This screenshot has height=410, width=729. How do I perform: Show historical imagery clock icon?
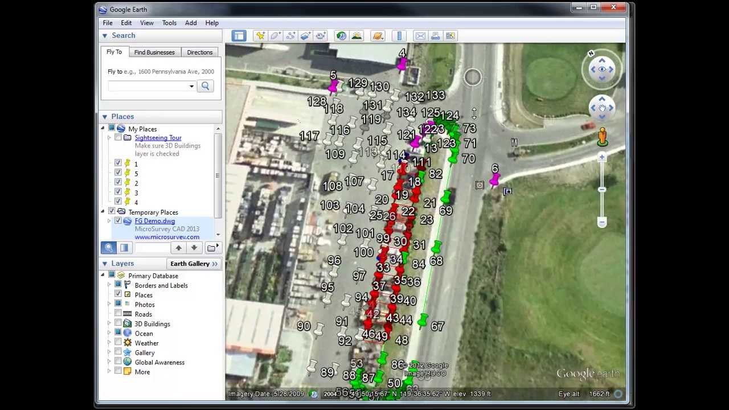[x=341, y=36]
